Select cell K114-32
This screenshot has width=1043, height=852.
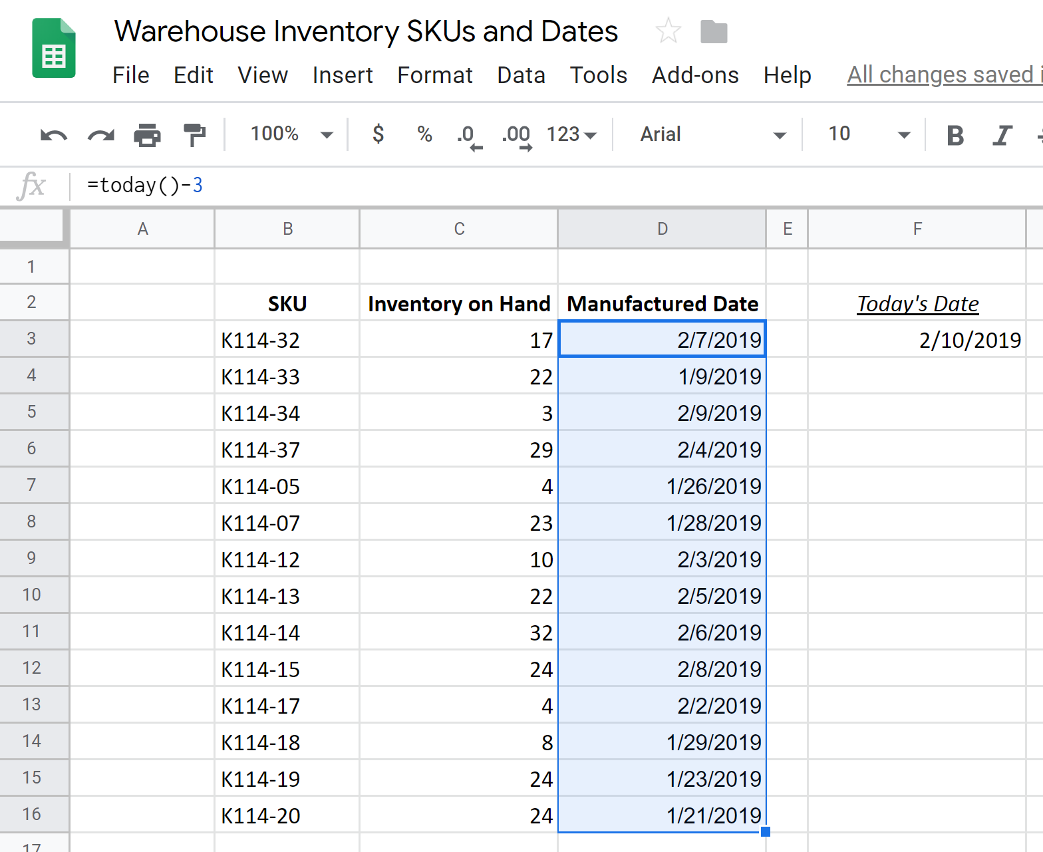pyautogui.click(x=287, y=340)
